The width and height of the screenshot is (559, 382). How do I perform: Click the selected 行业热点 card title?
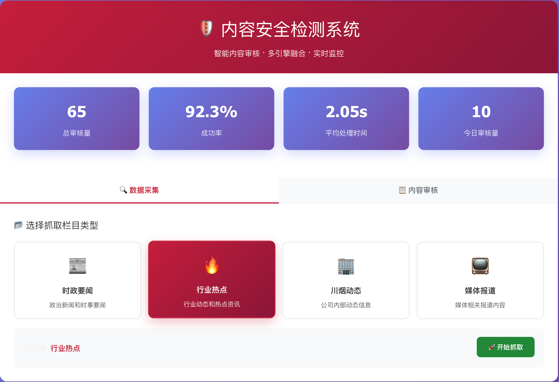(212, 290)
